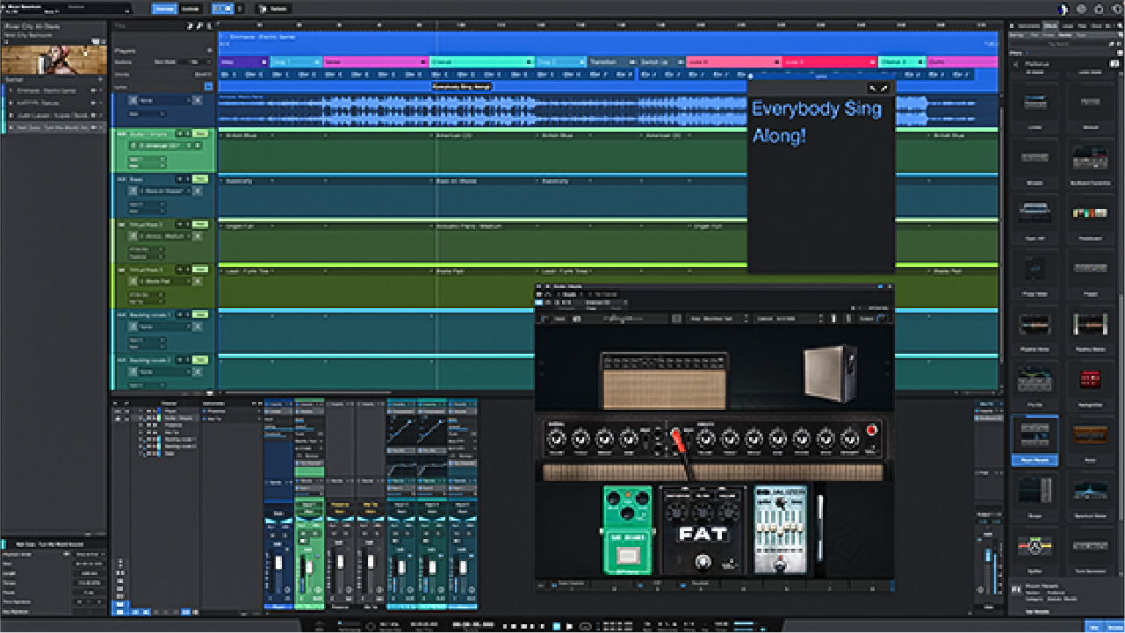Click the Mix button at bottom right

(1095, 626)
